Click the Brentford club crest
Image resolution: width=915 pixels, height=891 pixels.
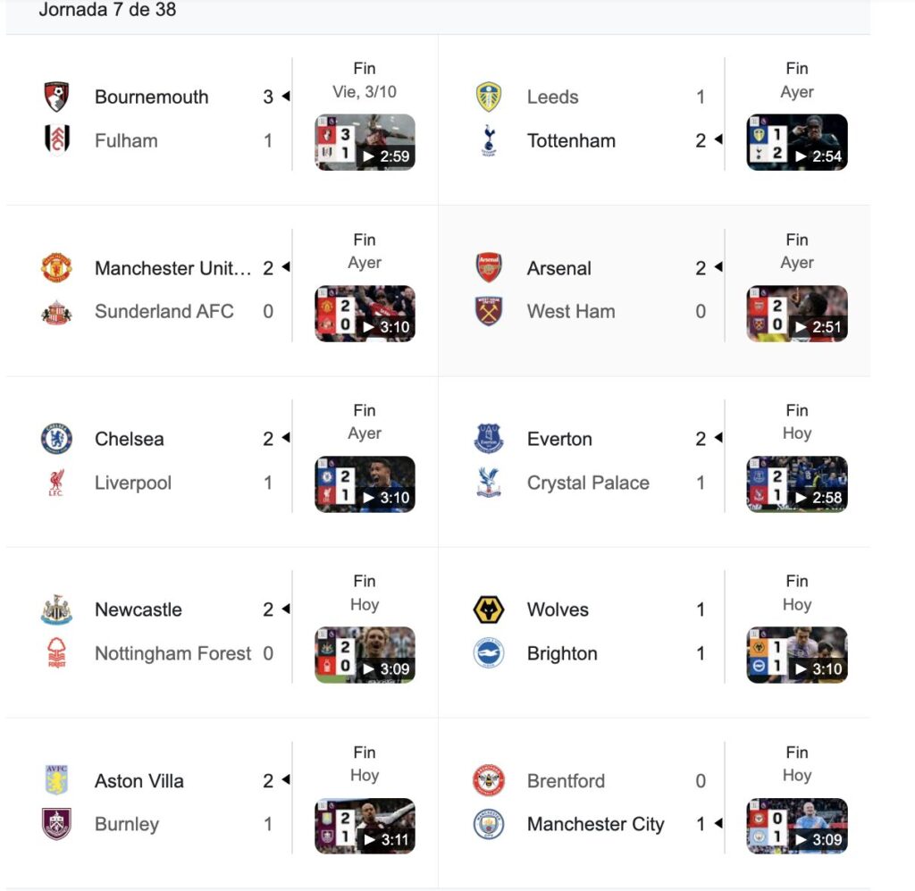[x=489, y=780]
